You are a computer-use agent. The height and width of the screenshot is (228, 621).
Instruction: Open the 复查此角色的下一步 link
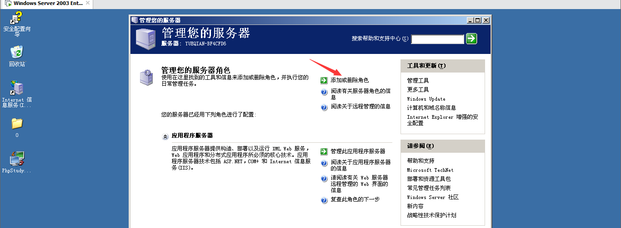tap(355, 199)
